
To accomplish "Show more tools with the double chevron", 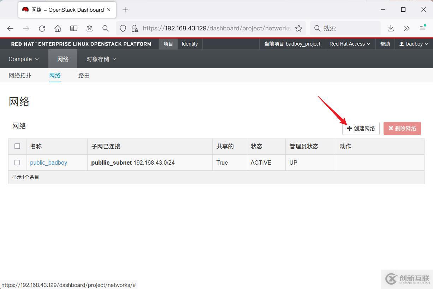I will click(407, 28).
